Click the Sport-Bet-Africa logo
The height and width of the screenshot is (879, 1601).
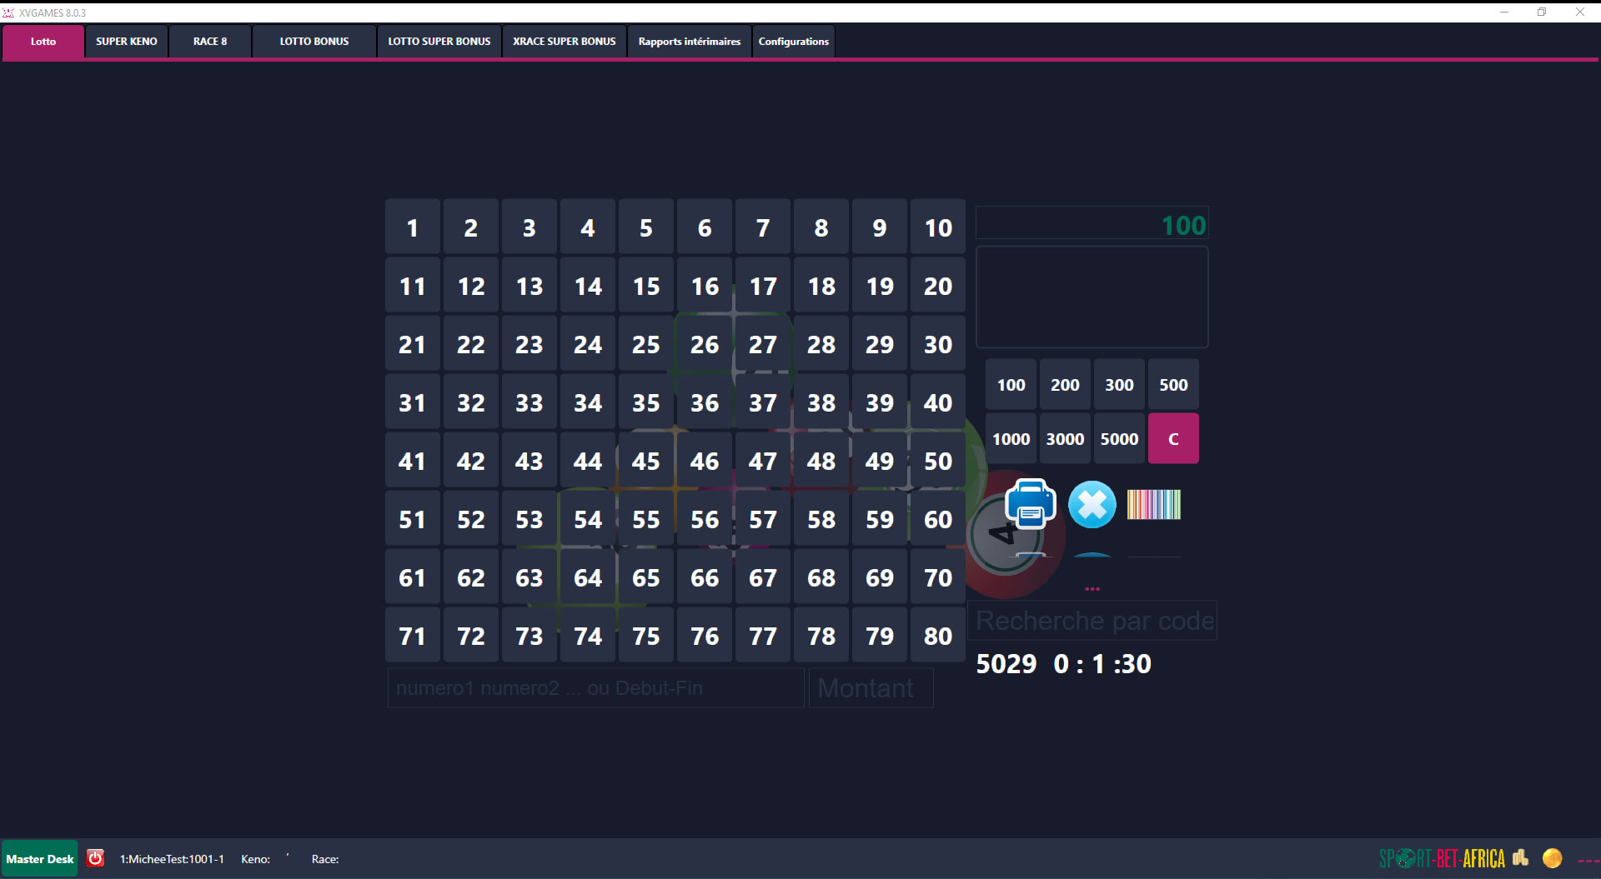[1442, 858]
